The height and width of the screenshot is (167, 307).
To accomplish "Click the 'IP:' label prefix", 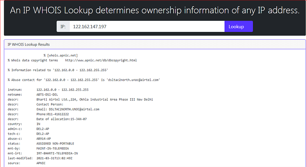I will pos(63,27).
